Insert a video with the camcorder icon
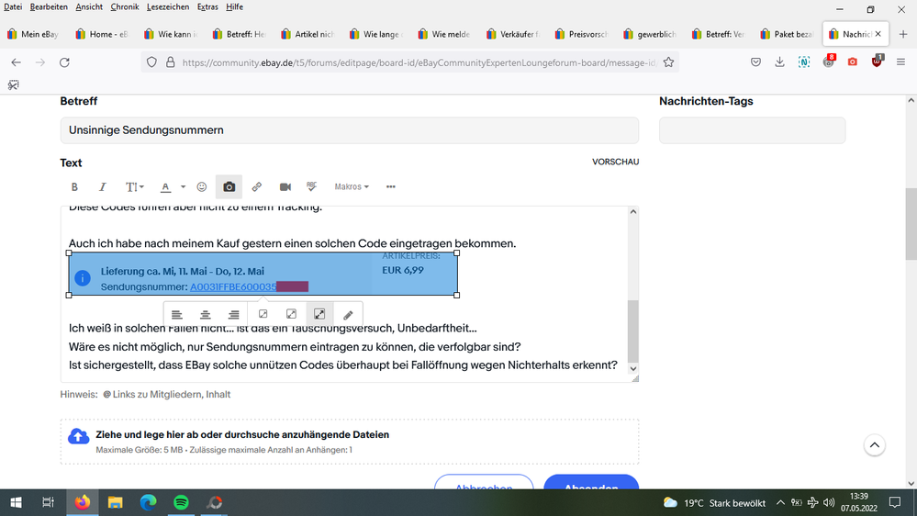Viewport: 917px width, 516px height. coord(285,187)
